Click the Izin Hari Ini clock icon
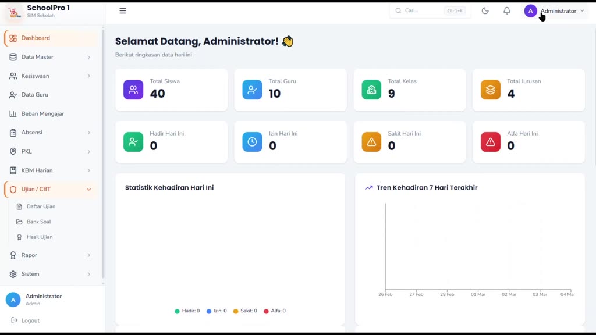The image size is (596, 335). click(x=252, y=142)
